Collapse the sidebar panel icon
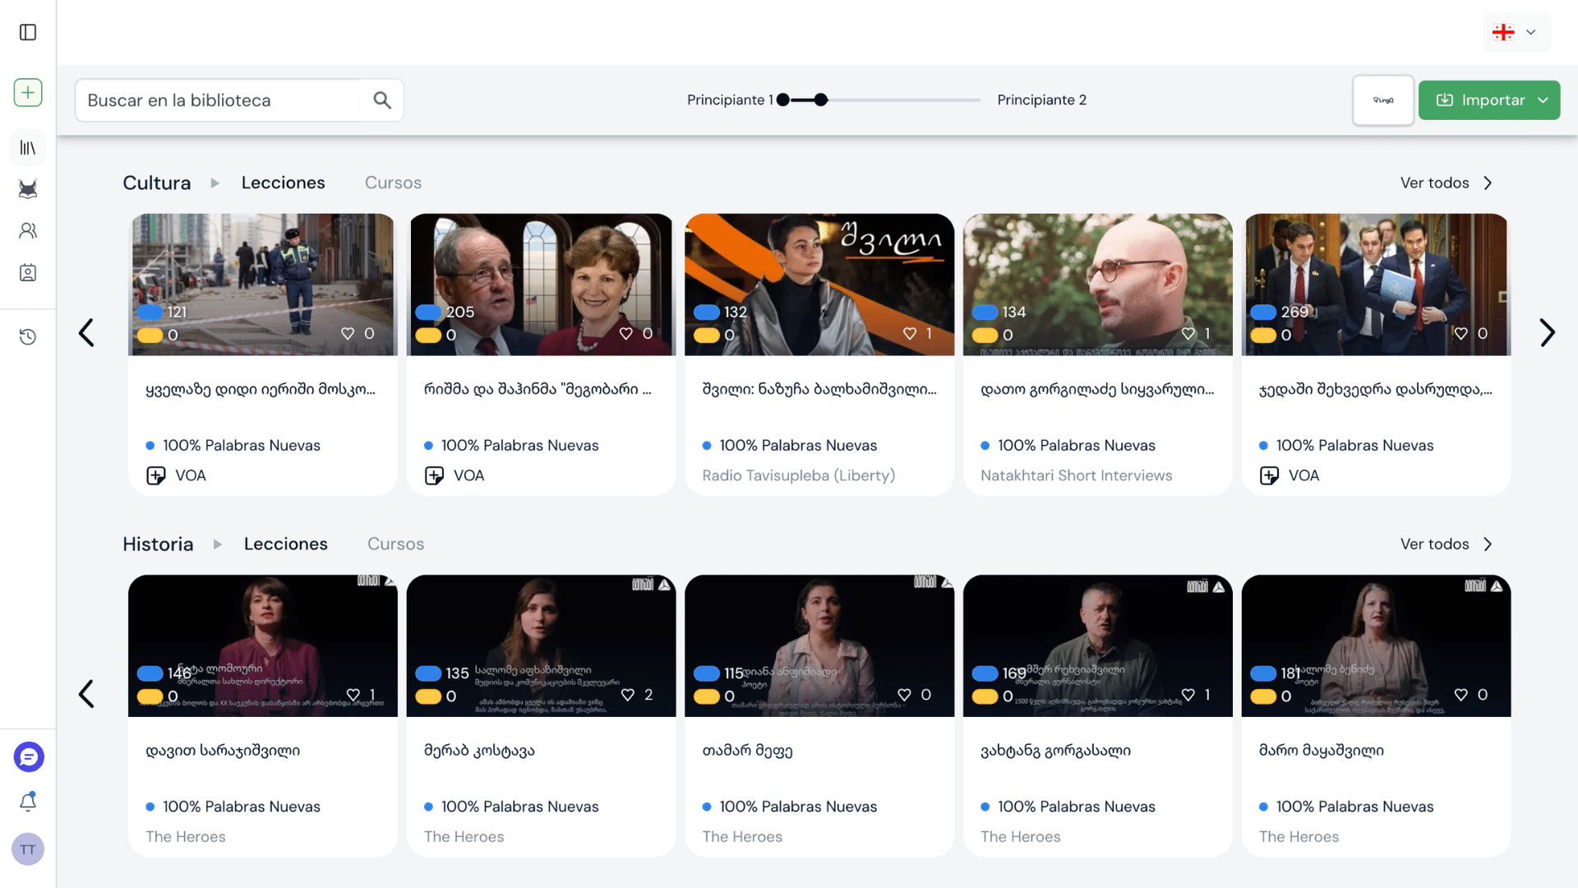The width and height of the screenshot is (1578, 888). click(x=28, y=32)
